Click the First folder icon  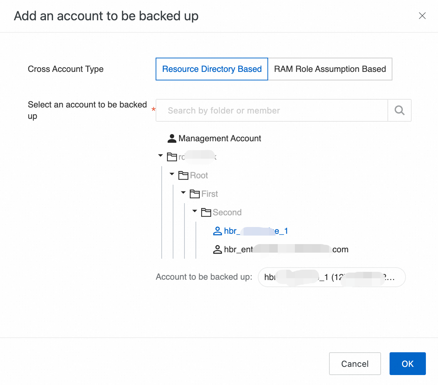195,194
